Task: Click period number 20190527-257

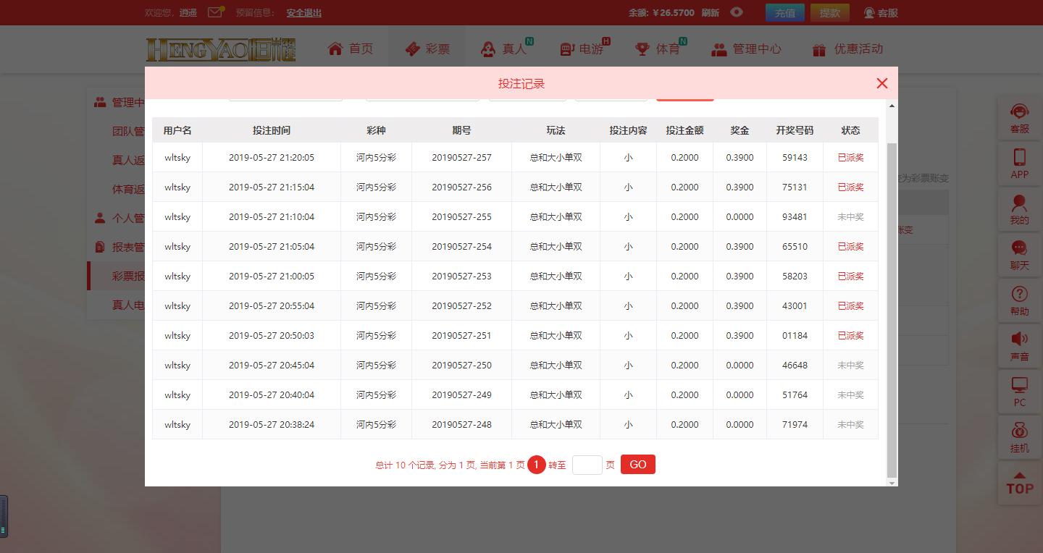Action: (461, 157)
